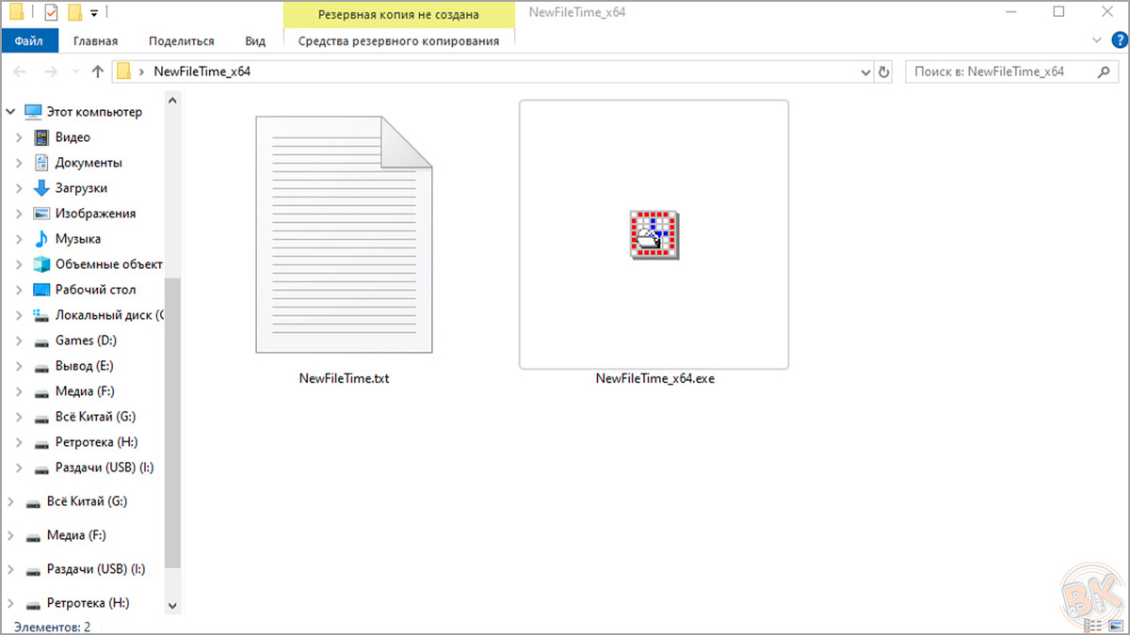This screenshot has width=1130, height=635.
Task: Go back with the left arrow button
Action: [21, 71]
